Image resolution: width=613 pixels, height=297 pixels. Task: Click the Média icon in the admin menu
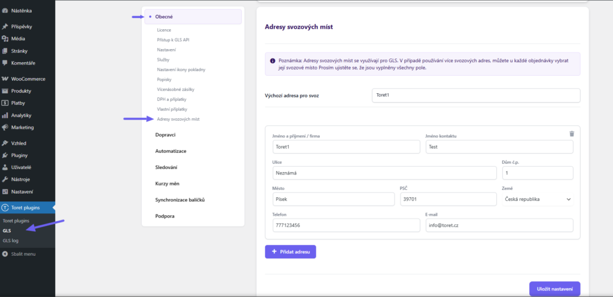click(x=5, y=39)
